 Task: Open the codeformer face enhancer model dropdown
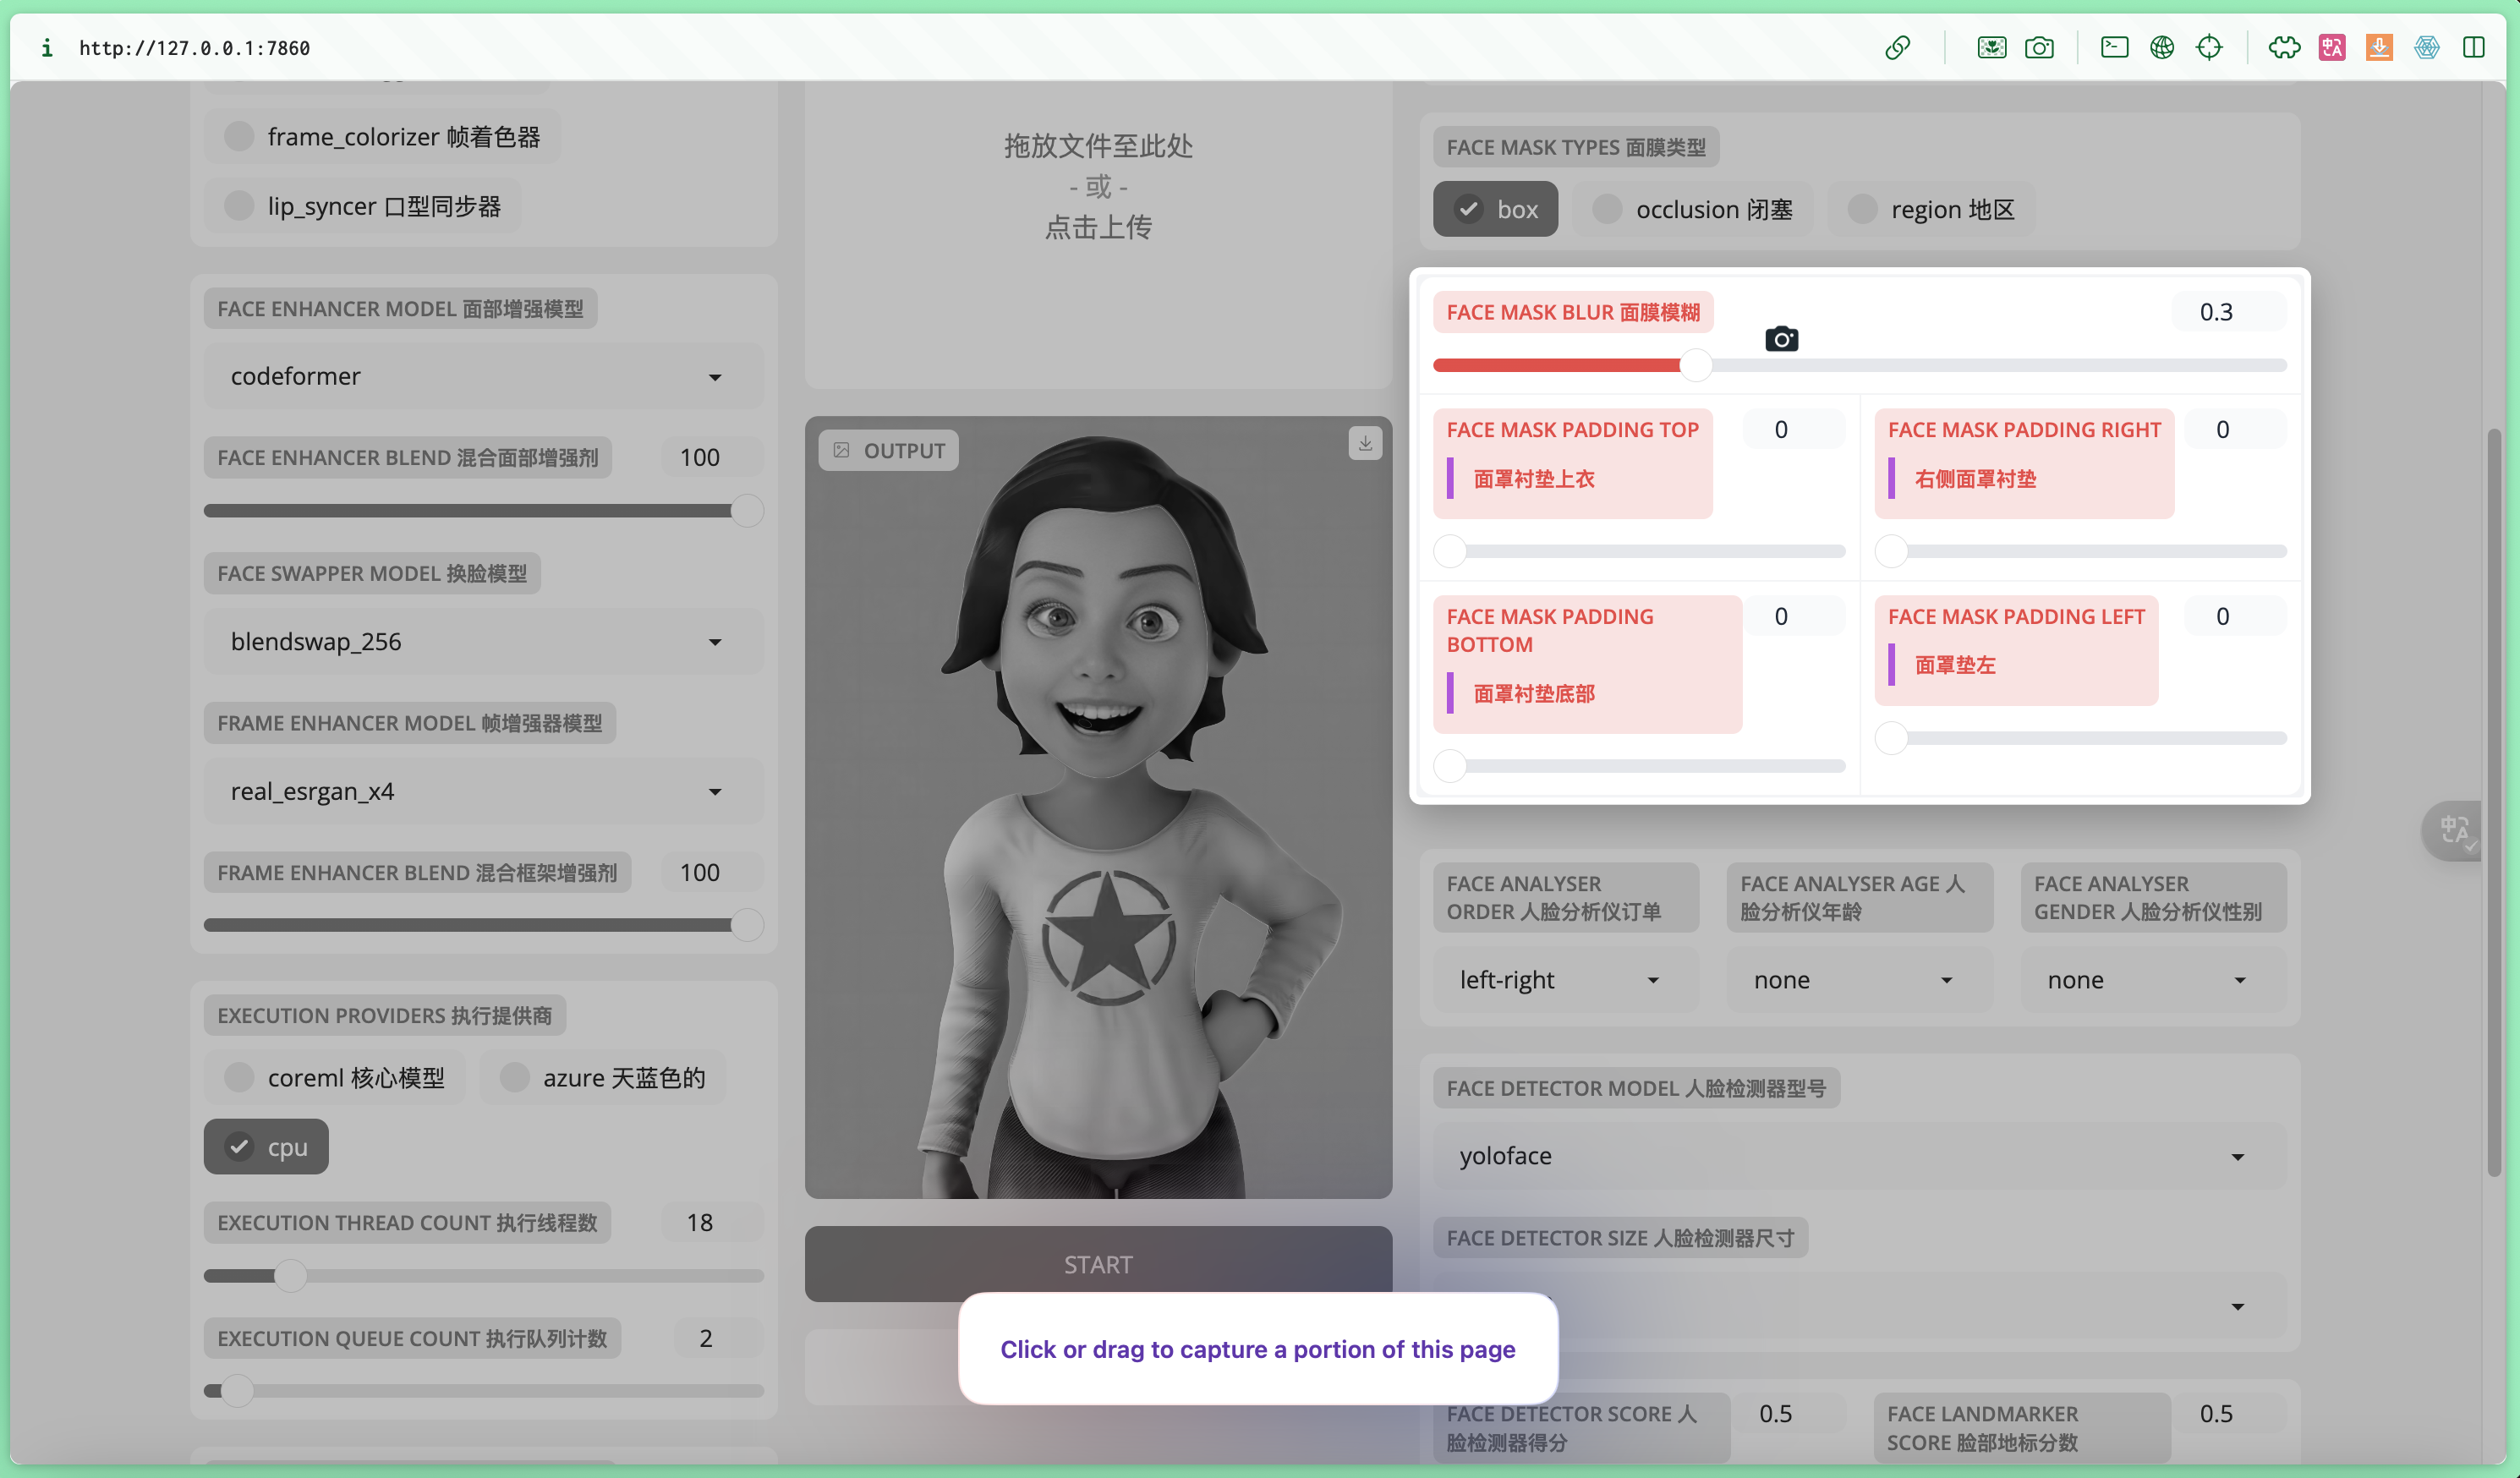point(484,376)
